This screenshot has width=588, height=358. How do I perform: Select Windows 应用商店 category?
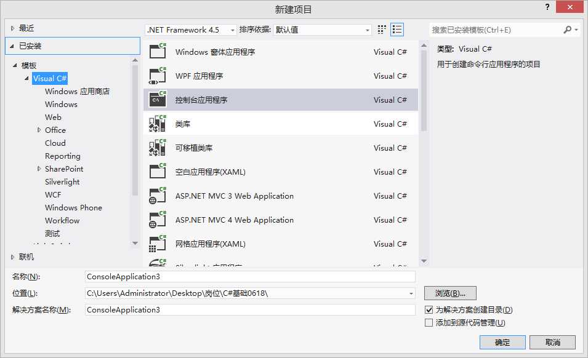77,92
